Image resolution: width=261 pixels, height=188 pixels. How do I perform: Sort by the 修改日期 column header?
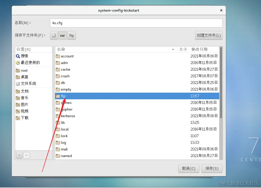coord(204,49)
